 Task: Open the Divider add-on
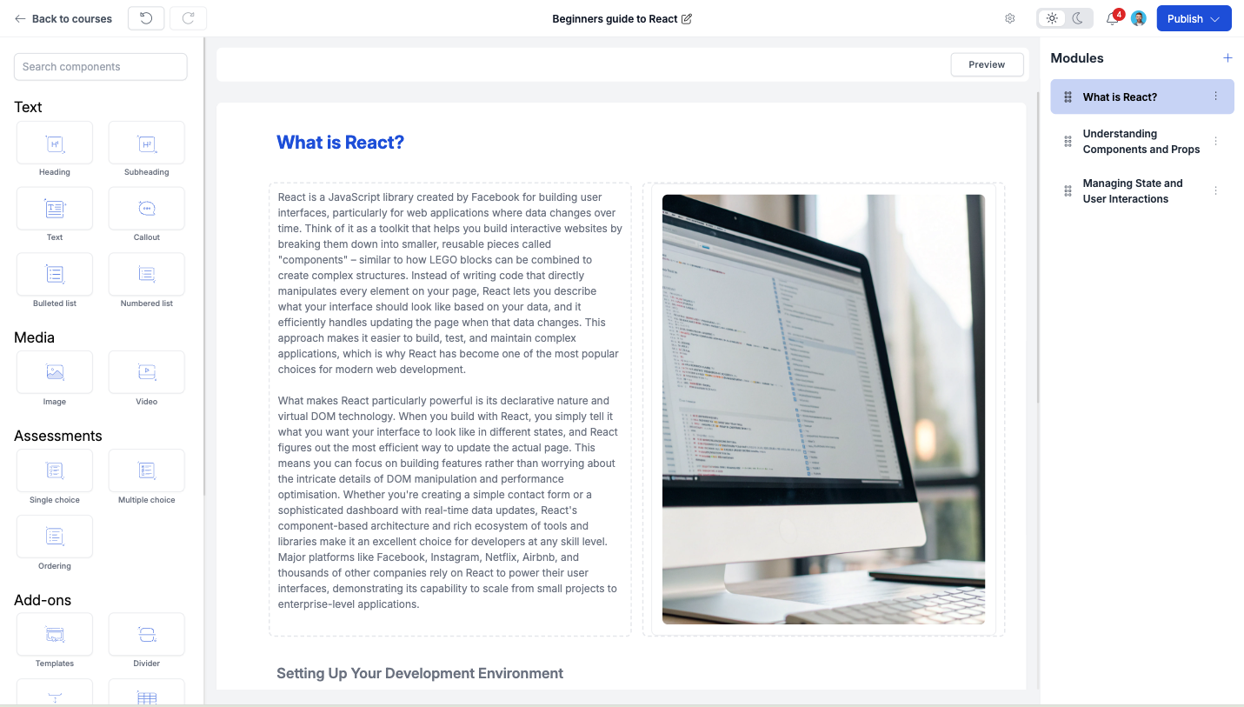pos(145,633)
